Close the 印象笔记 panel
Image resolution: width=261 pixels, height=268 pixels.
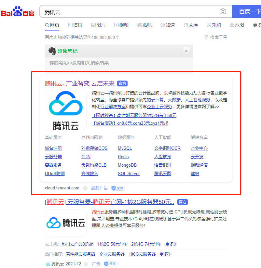click(186, 51)
